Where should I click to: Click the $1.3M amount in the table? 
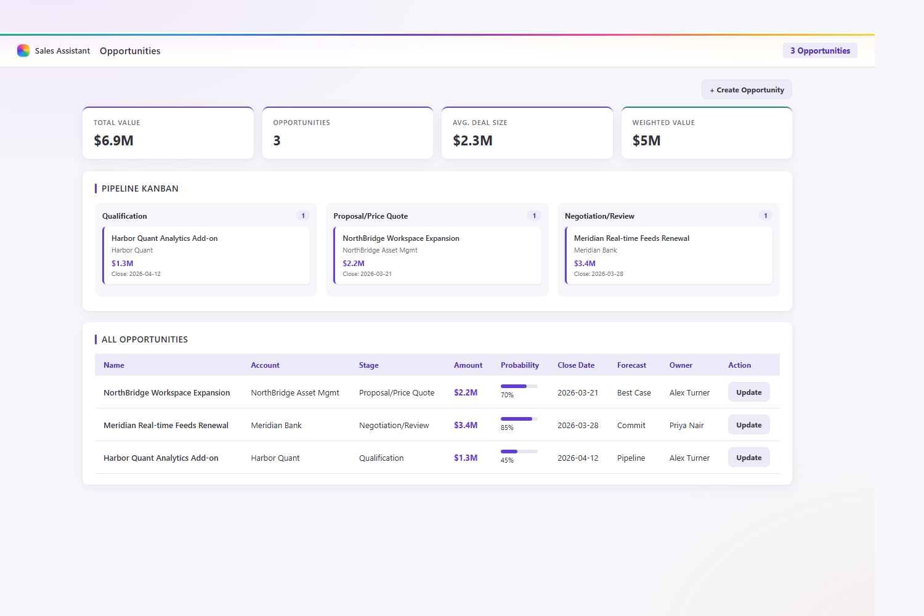(466, 458)
